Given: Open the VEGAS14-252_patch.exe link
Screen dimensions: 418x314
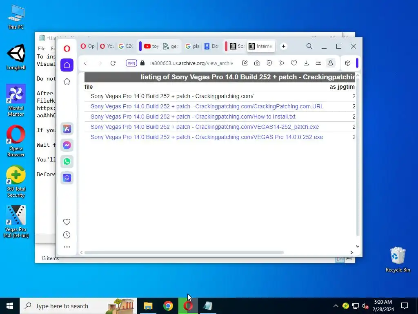Looking at the screenshot, I should click(x=205, y=127).
